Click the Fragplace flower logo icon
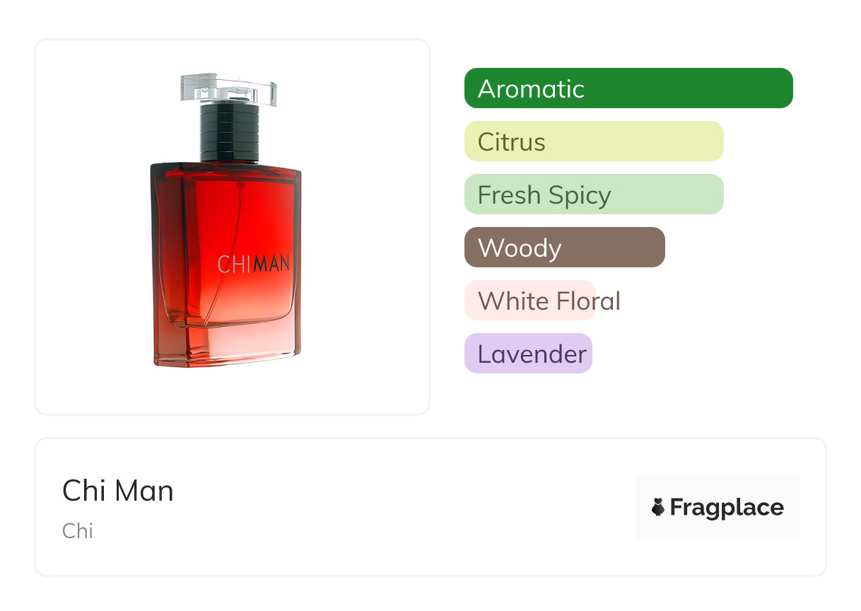The width and height of the screenshot is (861, 611). click(x=658, y=507)
